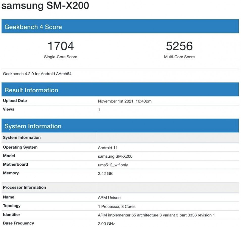Expand the System Information section header
Image resolution: width=241 pixels, height=227 pixels.
coord(33,126)
